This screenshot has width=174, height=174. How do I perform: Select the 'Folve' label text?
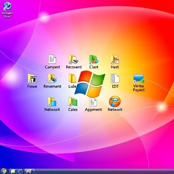pyautogui.click(x=32, y=86)
